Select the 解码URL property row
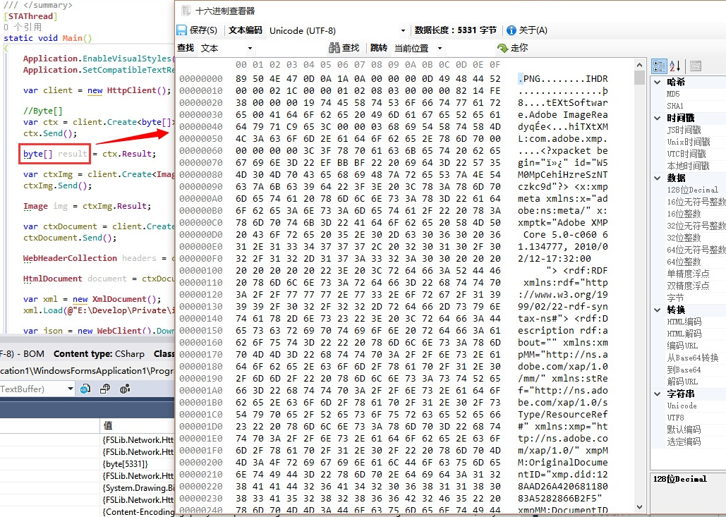The width and height of the screenshot is (726, 517). click(694, 382)
